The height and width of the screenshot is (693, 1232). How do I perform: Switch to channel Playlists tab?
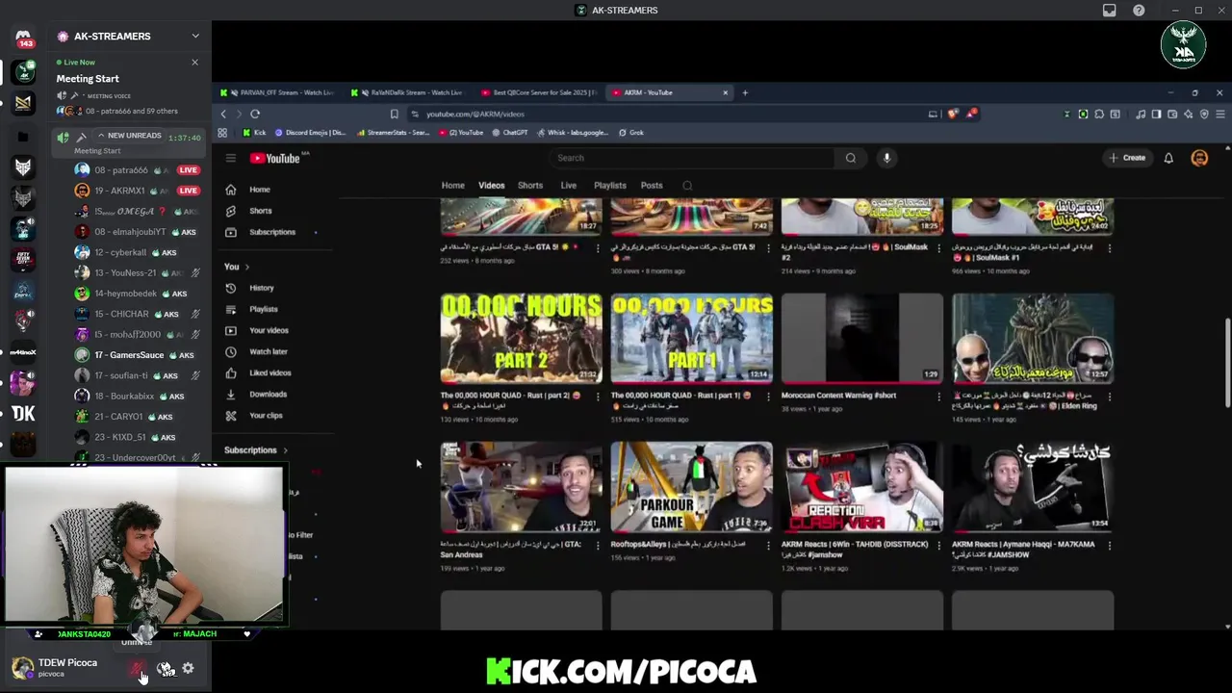[610, 185]
